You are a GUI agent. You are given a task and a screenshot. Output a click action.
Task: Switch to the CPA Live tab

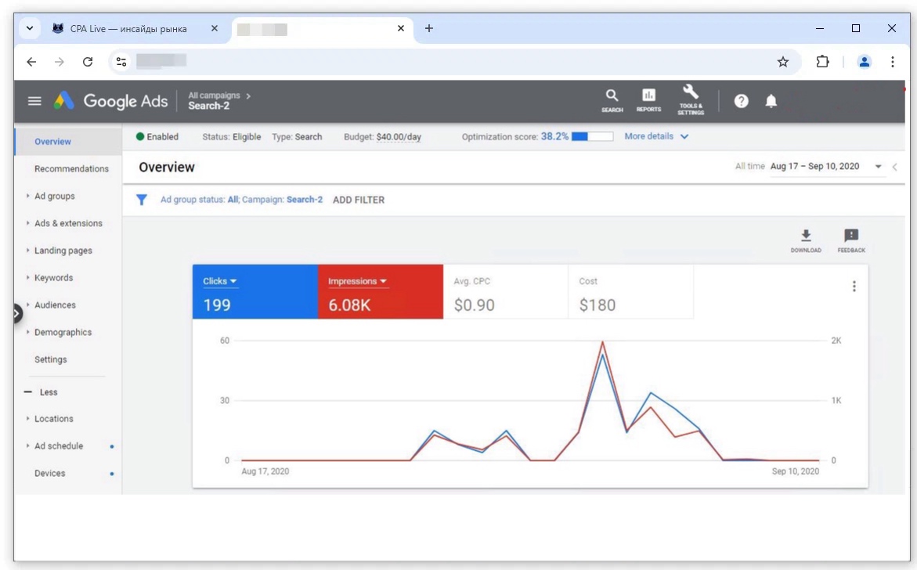[x=128, y=29]
